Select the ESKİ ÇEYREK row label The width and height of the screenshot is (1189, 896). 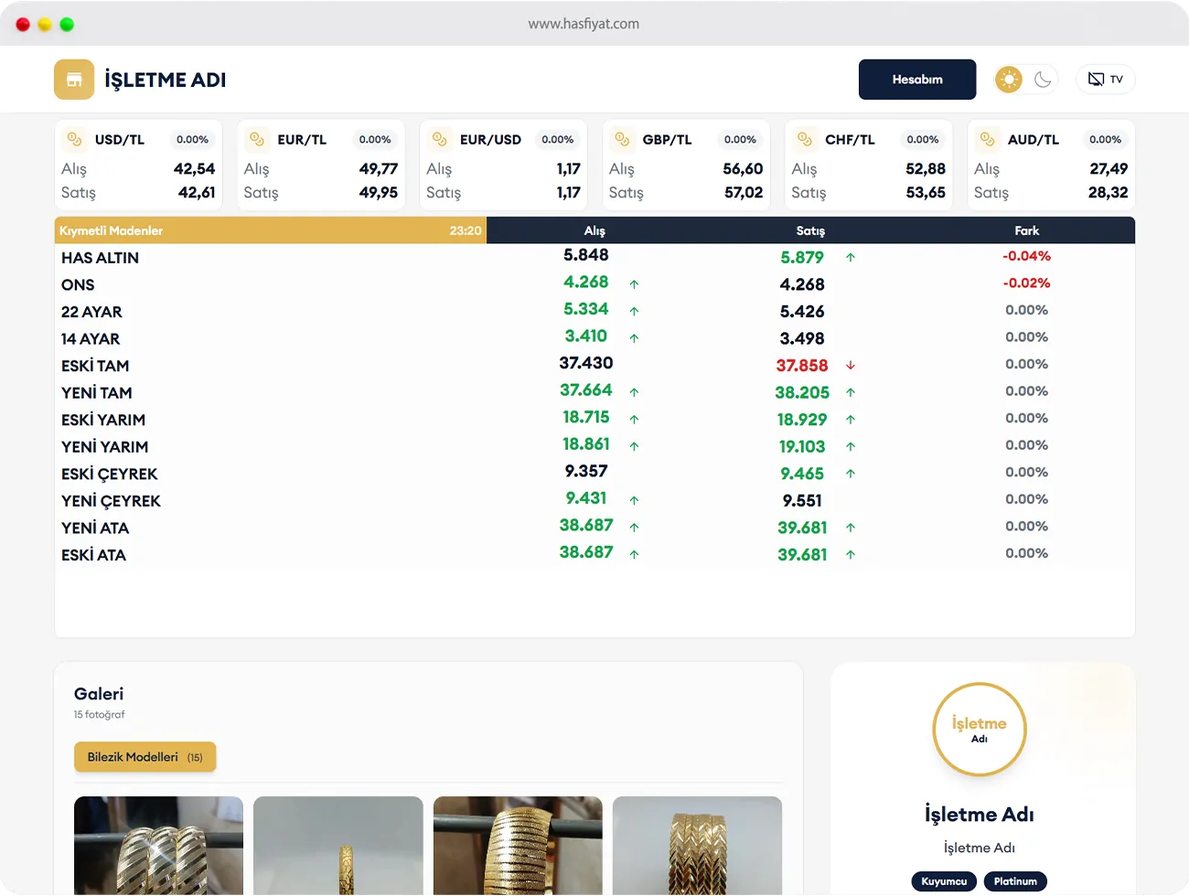[x=110, y=474]
